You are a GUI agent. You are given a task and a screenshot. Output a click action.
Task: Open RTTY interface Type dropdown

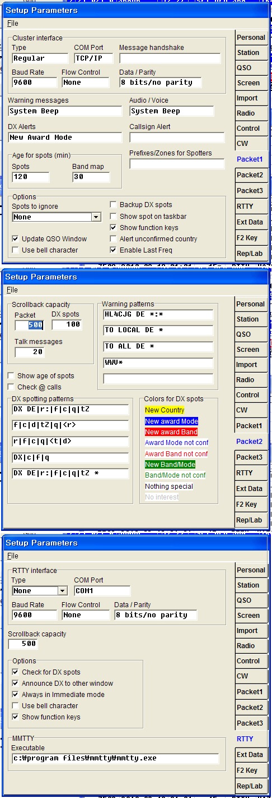point(62,591)
